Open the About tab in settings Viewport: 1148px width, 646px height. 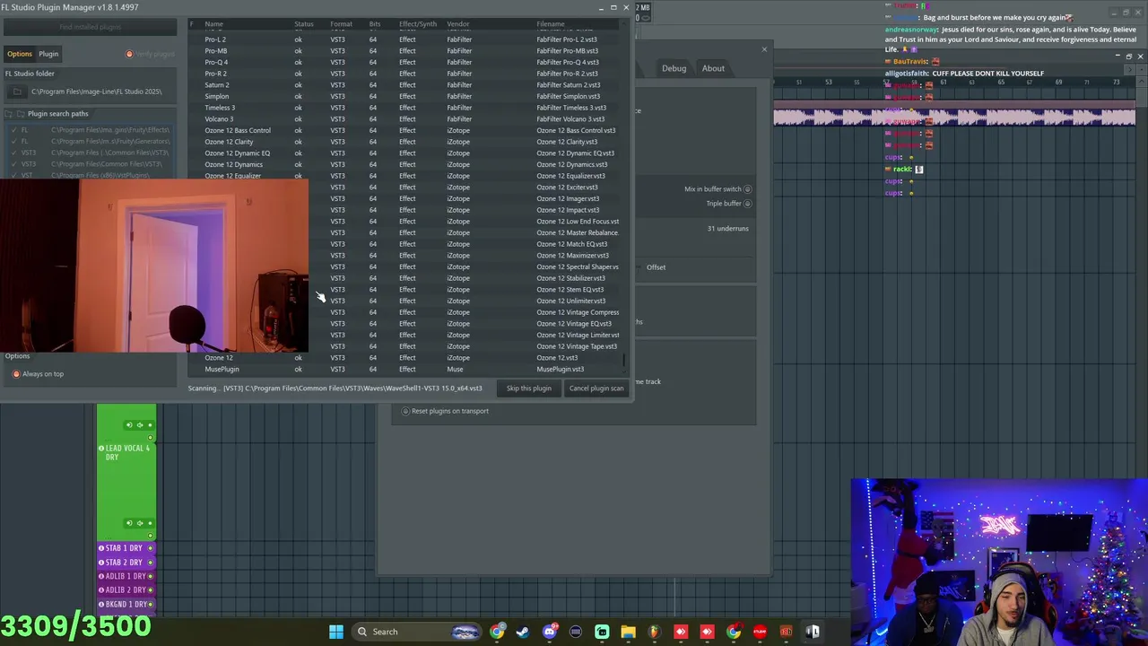pyautogui.click(x=713, y=68)
